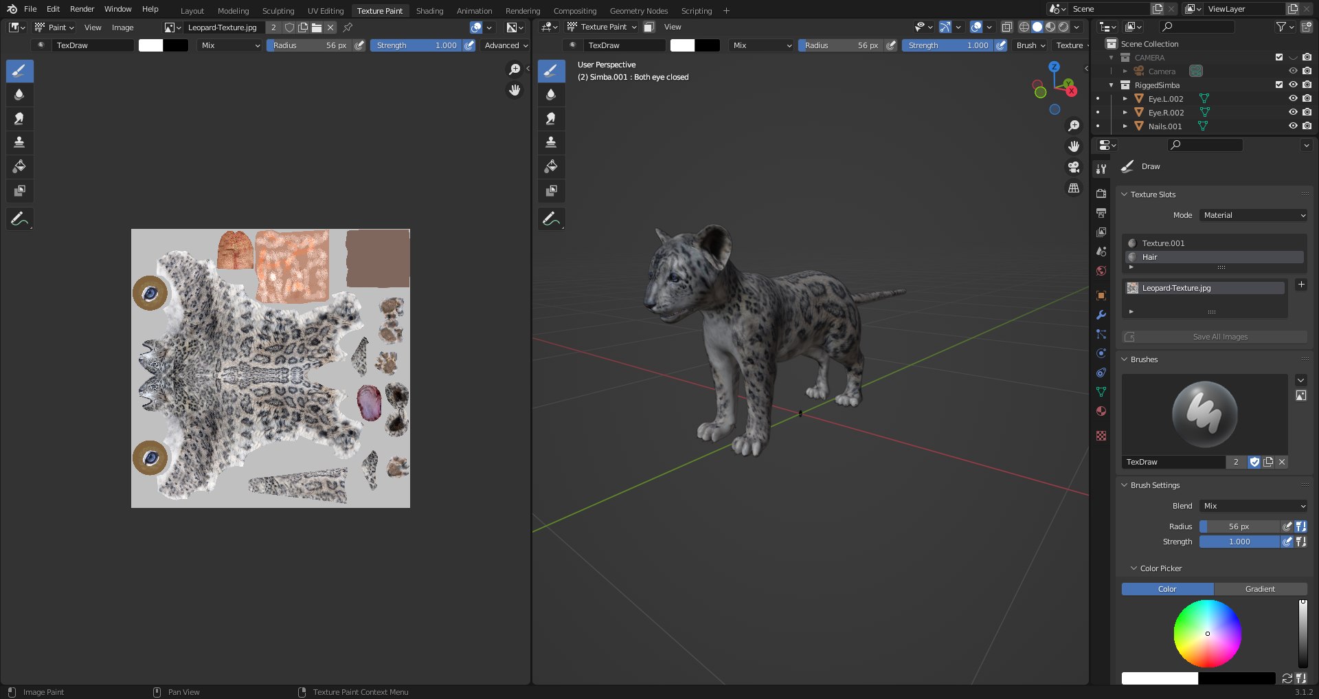Open the Render properties tab
Viewport: 1319px width, 699px height.
pyautogui.click(x=1101, y=194)
